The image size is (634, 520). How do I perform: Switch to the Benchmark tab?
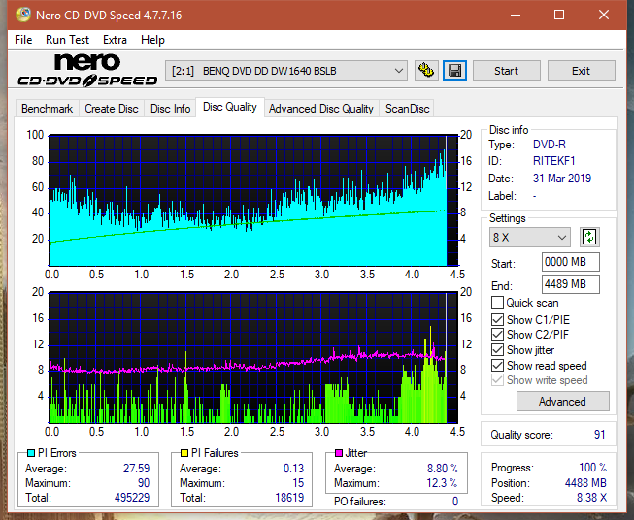pos(47,109)
